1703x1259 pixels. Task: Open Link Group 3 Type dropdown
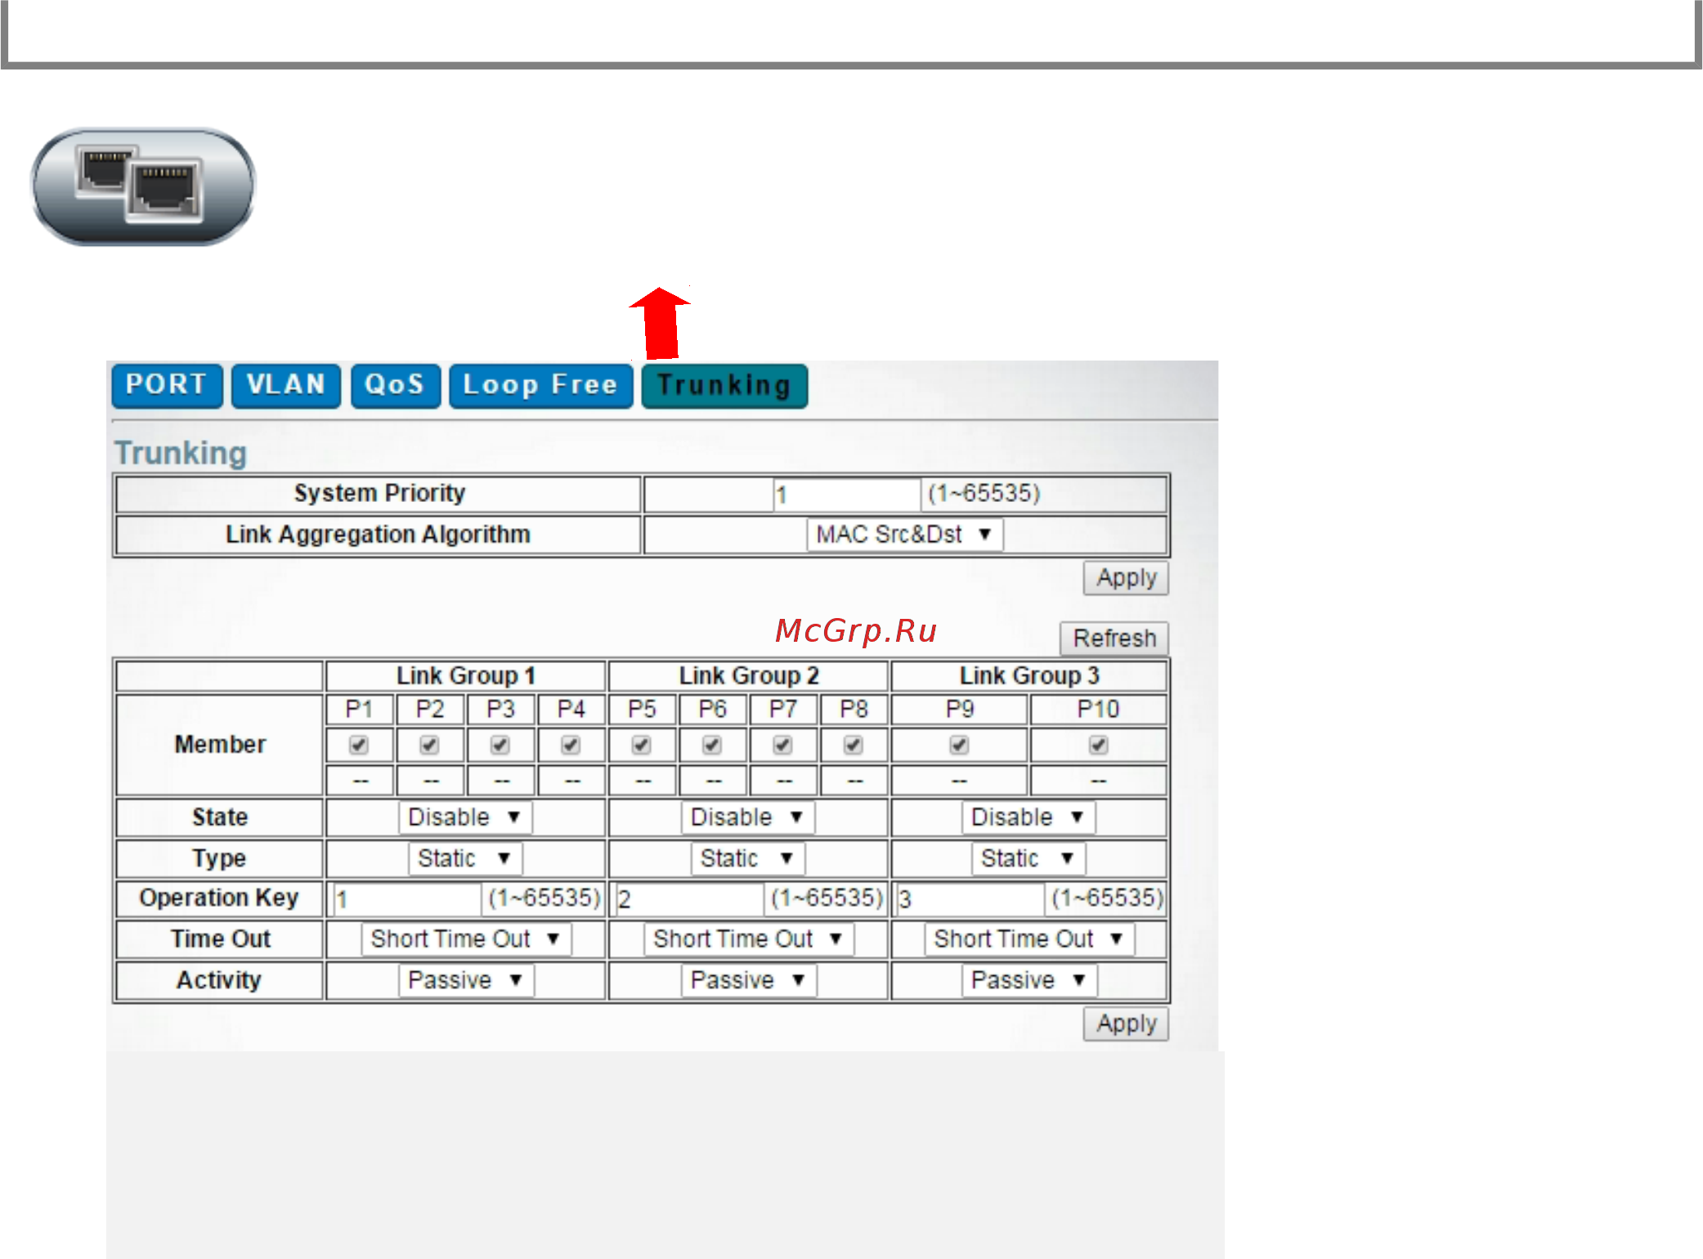(1029, 858)
